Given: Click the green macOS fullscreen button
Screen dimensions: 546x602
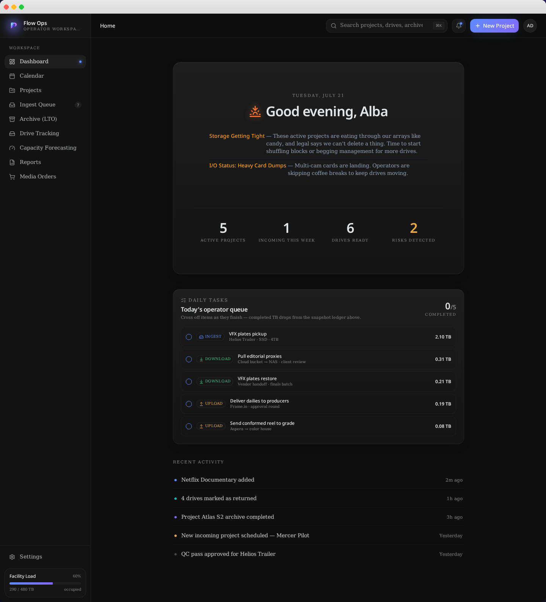Looking at the screenshot, I should pos(21,7).
